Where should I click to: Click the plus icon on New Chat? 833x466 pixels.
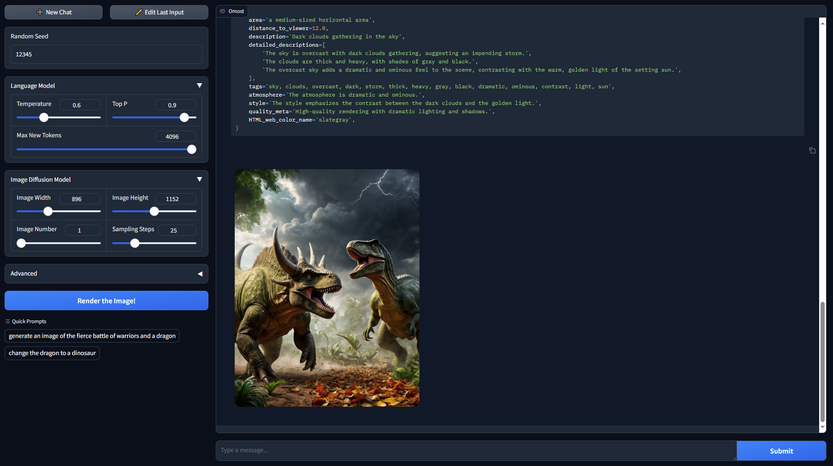pos(40,12)
